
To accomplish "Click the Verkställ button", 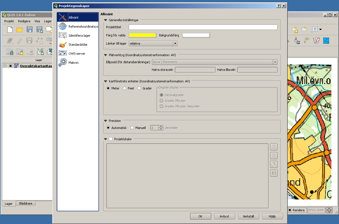I will pos(248,216).
